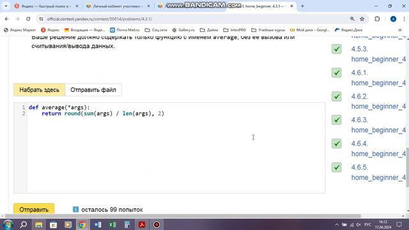
Task: Close the Личный кабинет участника tab
Action: pyautogui.click(x=148, y=6)
